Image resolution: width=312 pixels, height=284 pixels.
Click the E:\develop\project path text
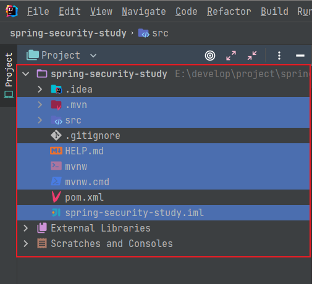click(242, 74)
